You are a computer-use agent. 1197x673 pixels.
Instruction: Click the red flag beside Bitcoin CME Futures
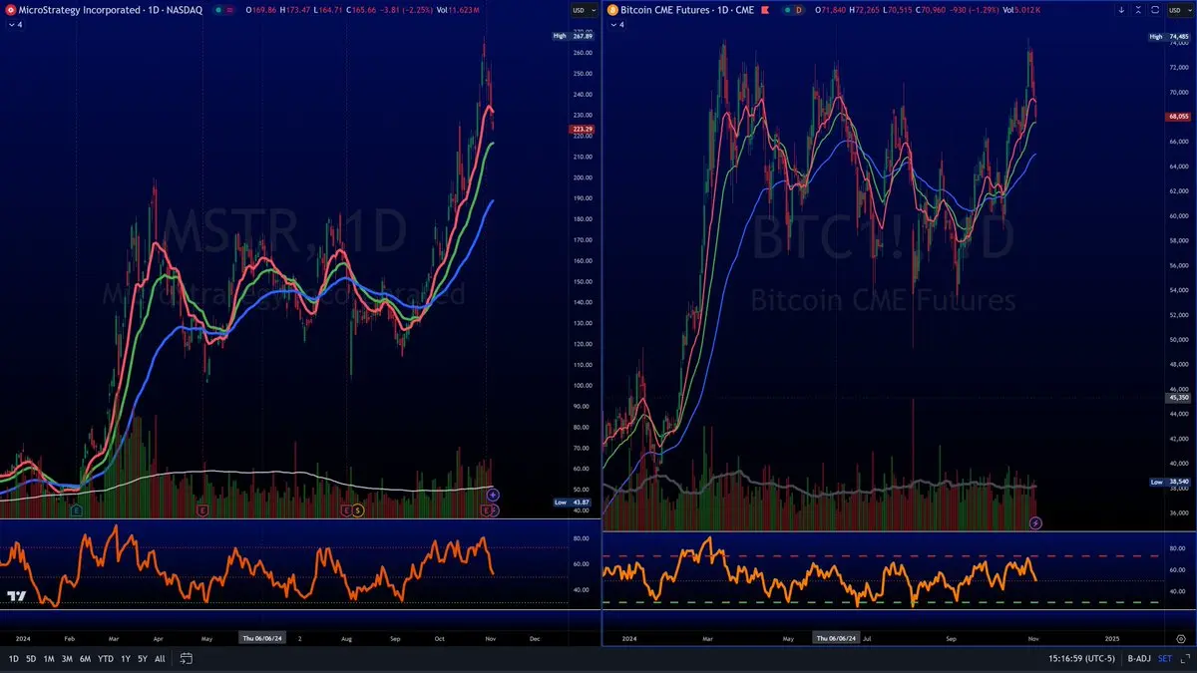pos(764,10)
